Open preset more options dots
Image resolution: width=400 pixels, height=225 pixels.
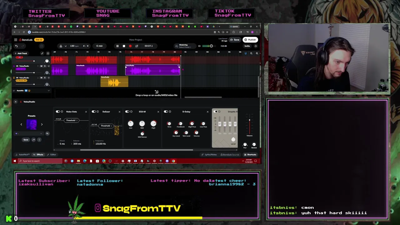[x=39, y=140]
